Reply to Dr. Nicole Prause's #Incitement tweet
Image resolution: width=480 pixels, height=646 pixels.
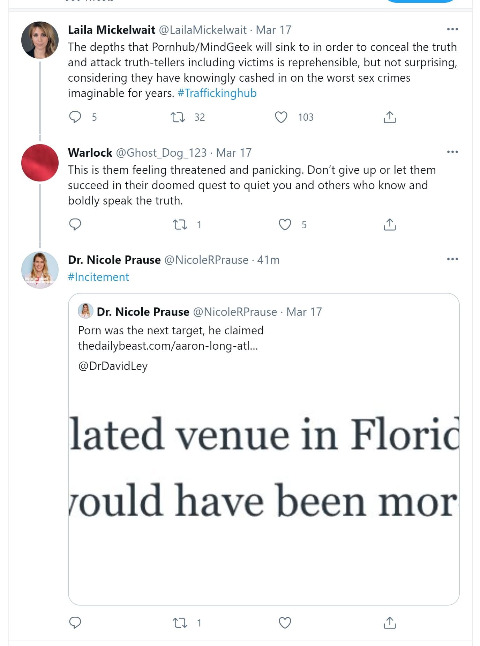75,623
